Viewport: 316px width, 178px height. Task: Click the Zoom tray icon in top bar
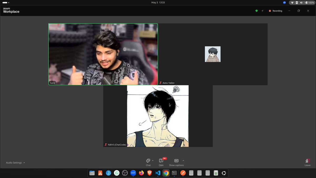coord(284,2)
